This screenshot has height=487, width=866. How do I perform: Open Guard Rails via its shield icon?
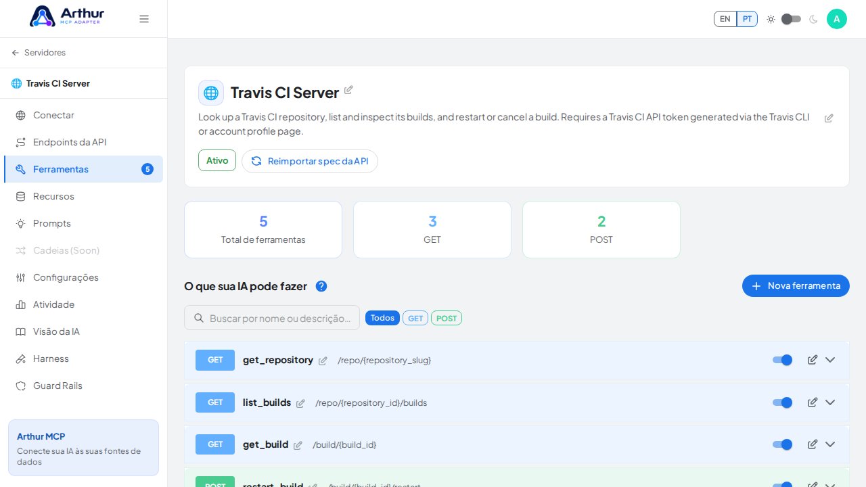tap(21, 386)
